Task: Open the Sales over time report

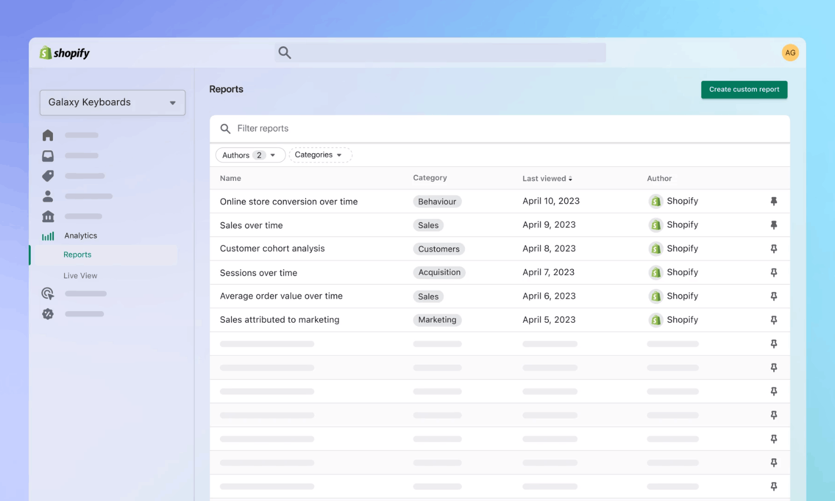Action: tap(251, 225)
